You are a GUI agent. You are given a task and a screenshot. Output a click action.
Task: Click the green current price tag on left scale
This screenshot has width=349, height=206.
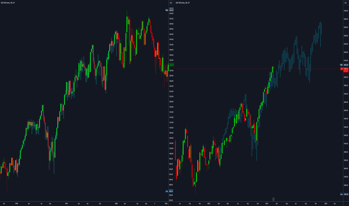[x=171, y=65]
